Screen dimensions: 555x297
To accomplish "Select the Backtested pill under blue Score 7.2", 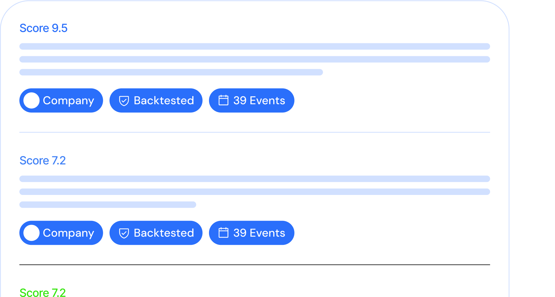I will [x=156, y=233].
